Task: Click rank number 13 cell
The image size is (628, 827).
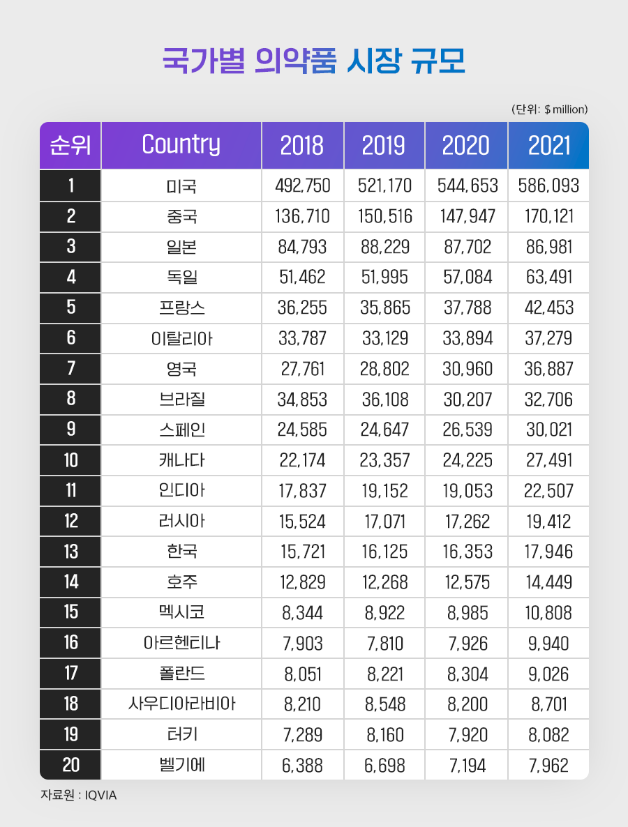Action: [70, 552]
